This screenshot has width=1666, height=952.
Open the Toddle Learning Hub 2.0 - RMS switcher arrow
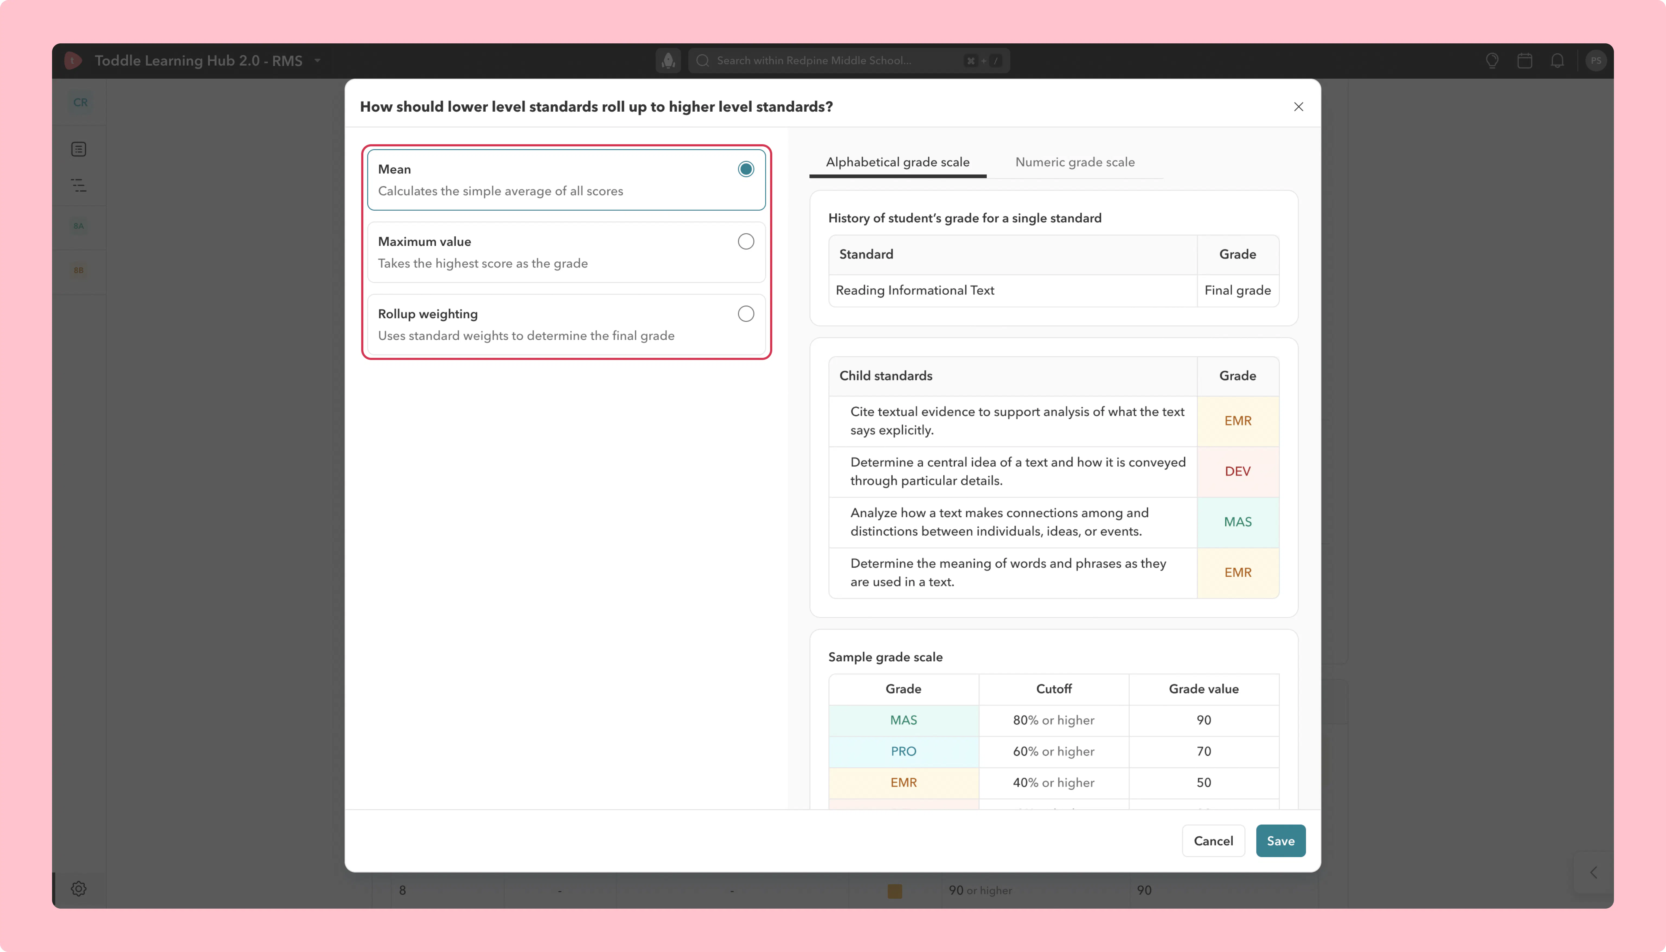(x=318, y=61)
